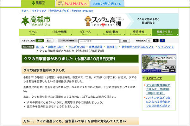Open the ホーム navigation menu
Viewport: 190px width, 126px height.
click(33, 32)
